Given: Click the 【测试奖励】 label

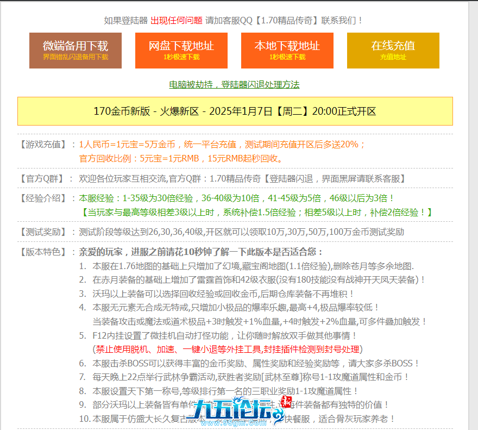Looking at the screenshot, I should 43,232.
